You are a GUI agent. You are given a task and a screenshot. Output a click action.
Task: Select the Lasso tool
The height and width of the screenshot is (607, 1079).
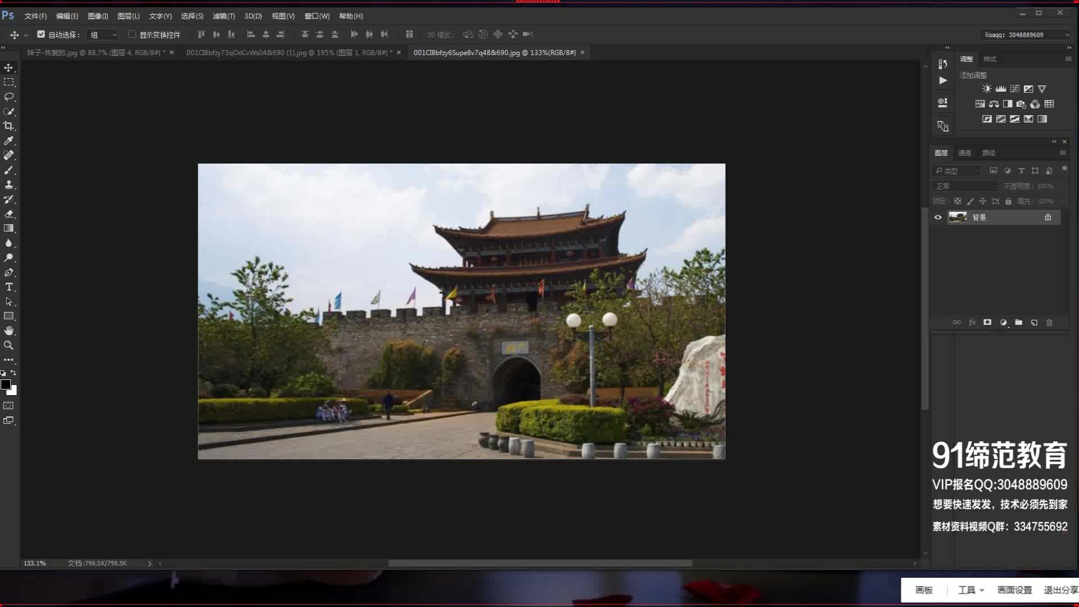[x=8, y=97]
